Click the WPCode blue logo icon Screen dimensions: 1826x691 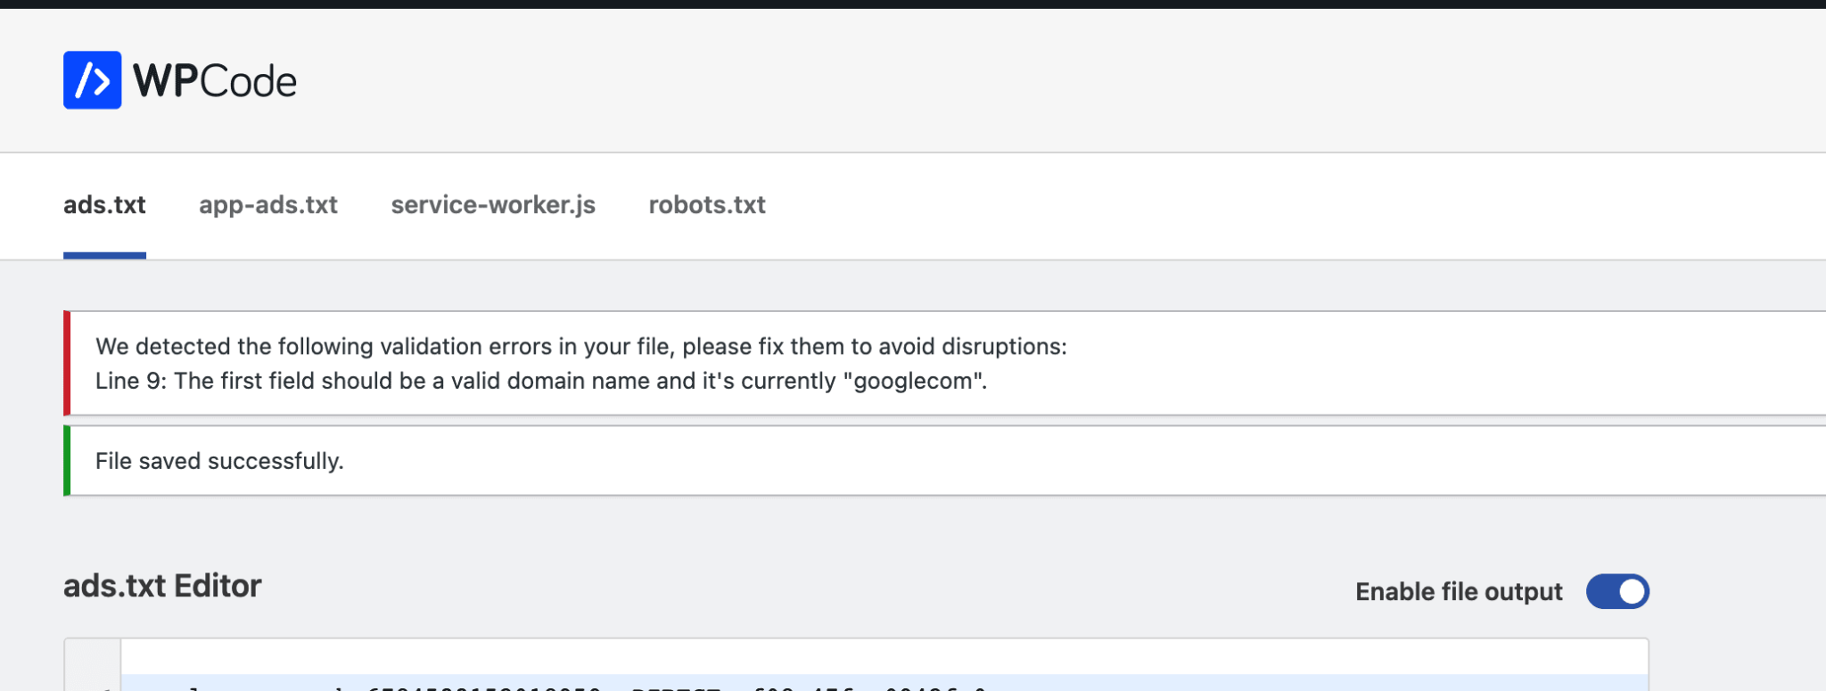(x=92, y=80)
